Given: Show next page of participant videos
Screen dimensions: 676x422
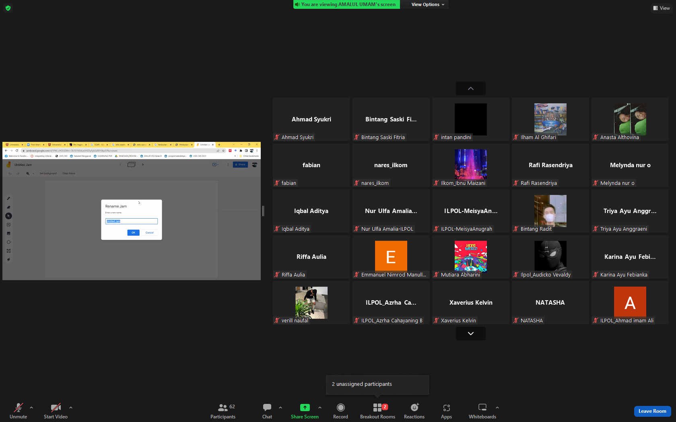Looking at the screenshot, I should 470,334.
